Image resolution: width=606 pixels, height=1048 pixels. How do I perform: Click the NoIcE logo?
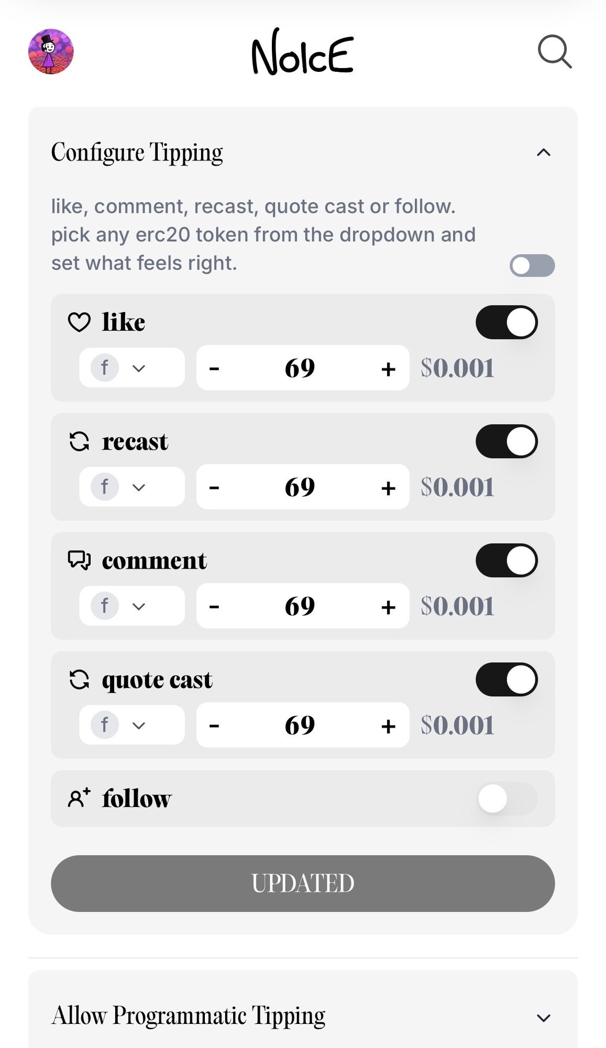[x=303, y=53]
